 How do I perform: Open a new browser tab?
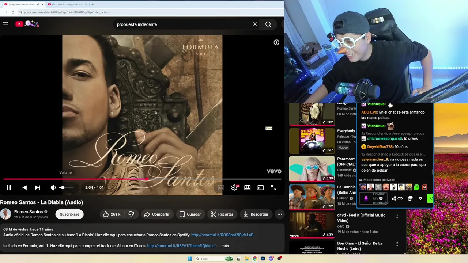click(x=93, y=4)
